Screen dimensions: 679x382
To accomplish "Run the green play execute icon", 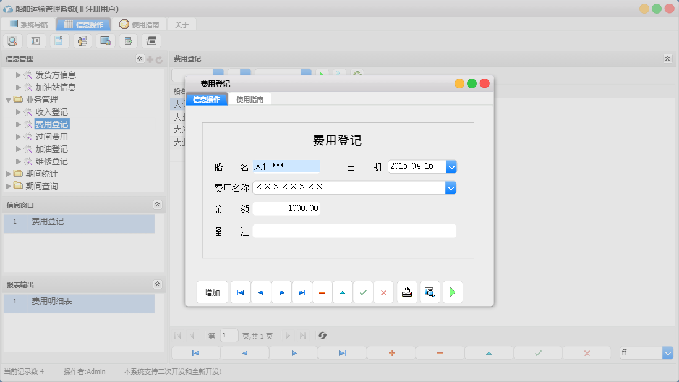I will point(452,292).
